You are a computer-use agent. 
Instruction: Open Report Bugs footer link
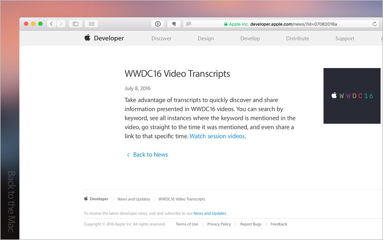[251, 224]
